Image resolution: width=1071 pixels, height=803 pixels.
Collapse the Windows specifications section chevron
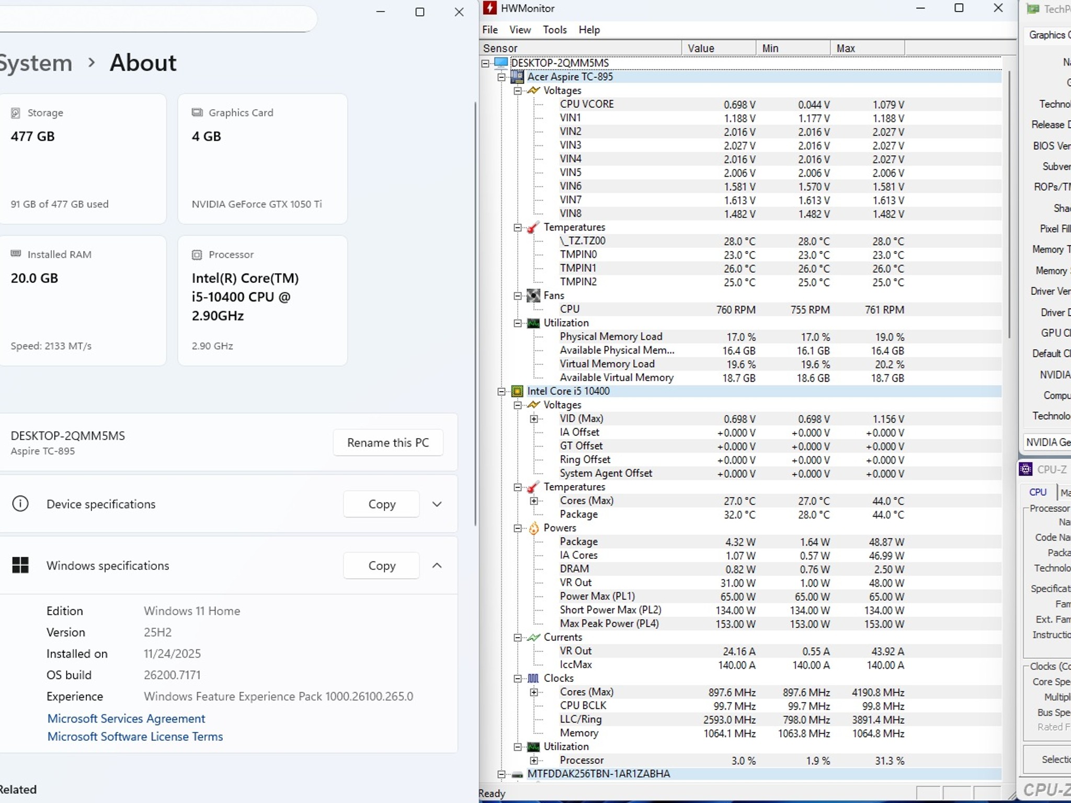pyautogui.click(x=437, y=566)
